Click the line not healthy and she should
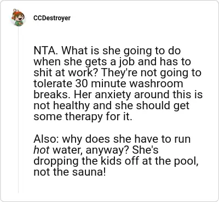This screenshot has height=202, width=219. pos(111,106)
